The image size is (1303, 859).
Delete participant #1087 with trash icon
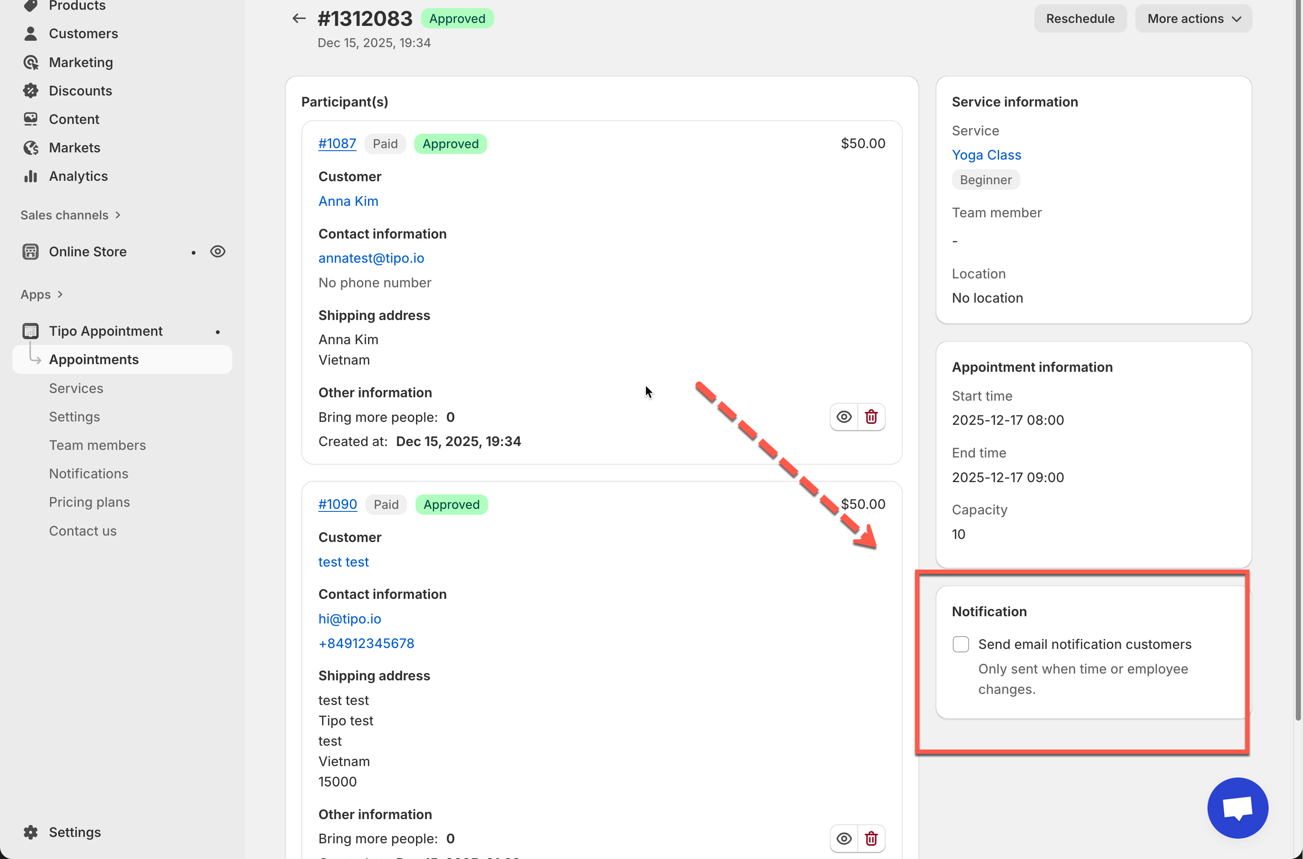click(x=871, y=417)
